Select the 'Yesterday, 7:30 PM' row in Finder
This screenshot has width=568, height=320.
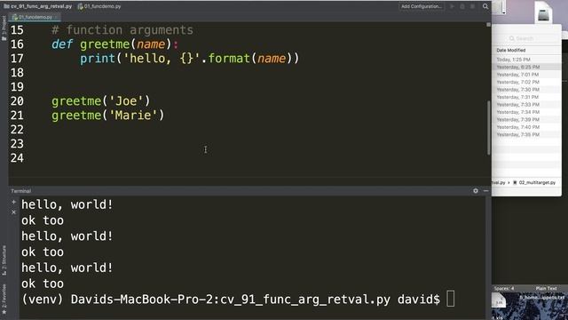pos(526,90)
